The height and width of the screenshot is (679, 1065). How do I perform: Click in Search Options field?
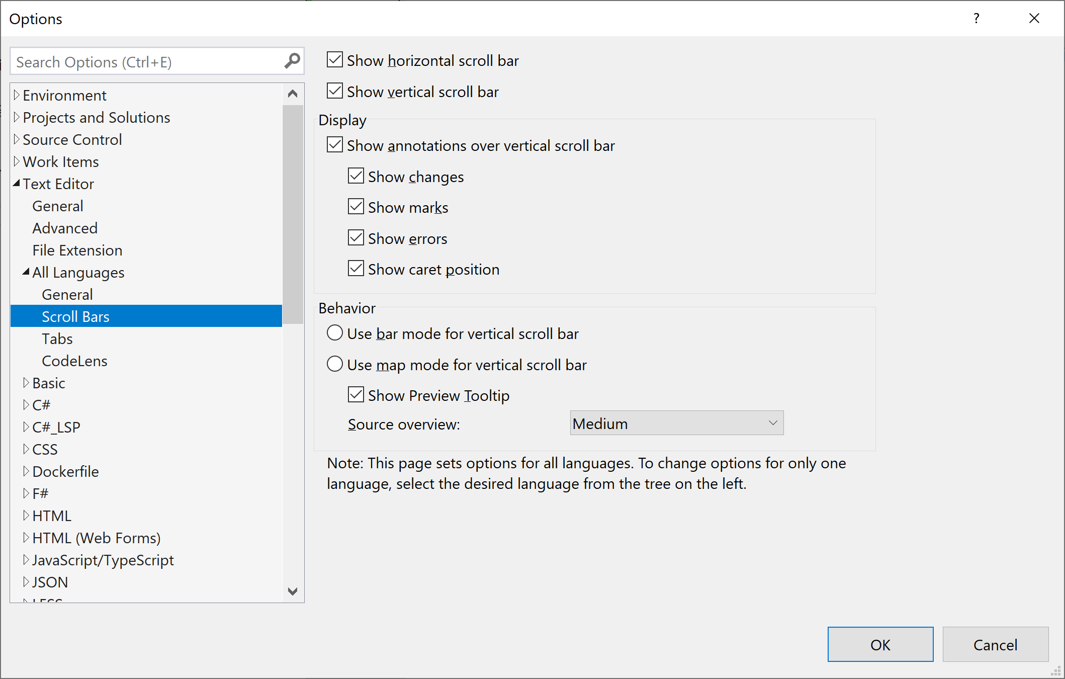pyautogui.click(x=146, y=62)
